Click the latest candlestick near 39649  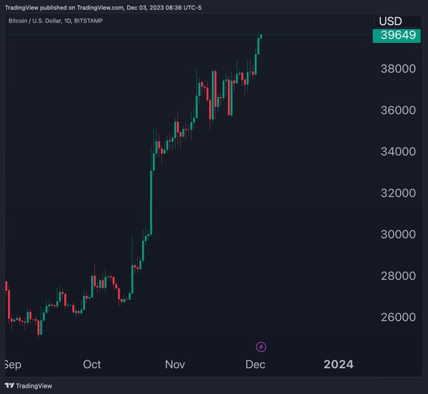pyautogui.click(x=261, y=36)
